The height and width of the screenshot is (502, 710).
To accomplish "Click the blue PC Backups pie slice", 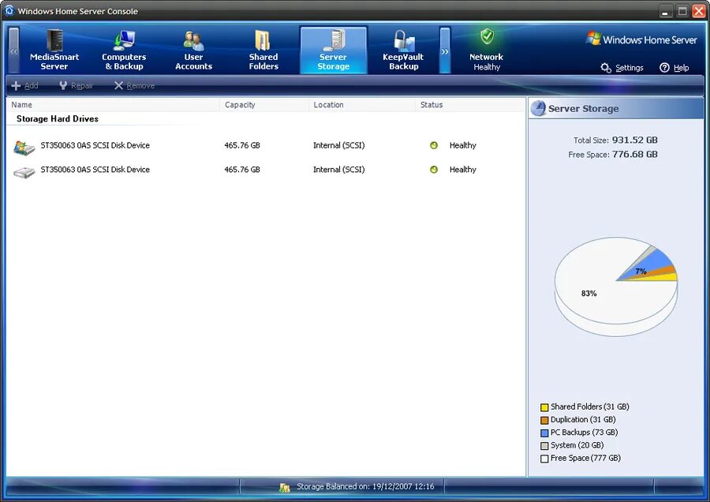I will point(651,264).
